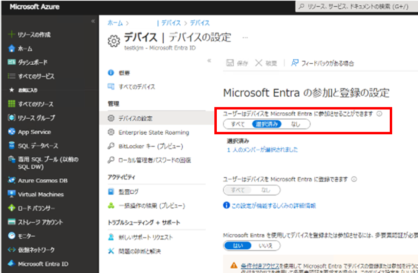Select すべて for Entra register setting
Image resolution: width=418 pixels, height=273 pixels.
[238, 190]
